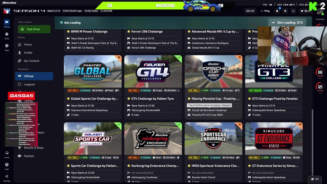
Task: Click the green check badge on GT4 Challenge card
Action: (179, 57)
